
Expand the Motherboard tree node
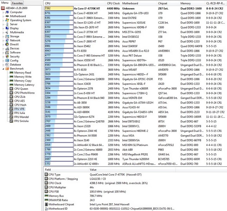pos(3,17)
